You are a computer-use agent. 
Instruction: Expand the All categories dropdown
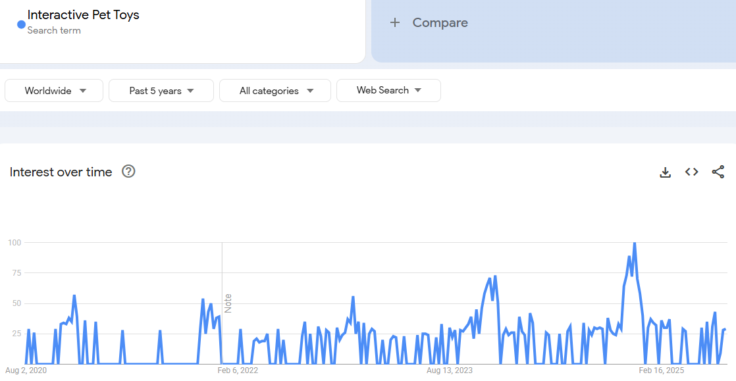275,91
